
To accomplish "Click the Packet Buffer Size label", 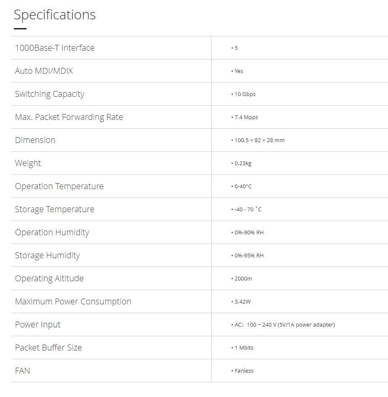I will 48,348.
